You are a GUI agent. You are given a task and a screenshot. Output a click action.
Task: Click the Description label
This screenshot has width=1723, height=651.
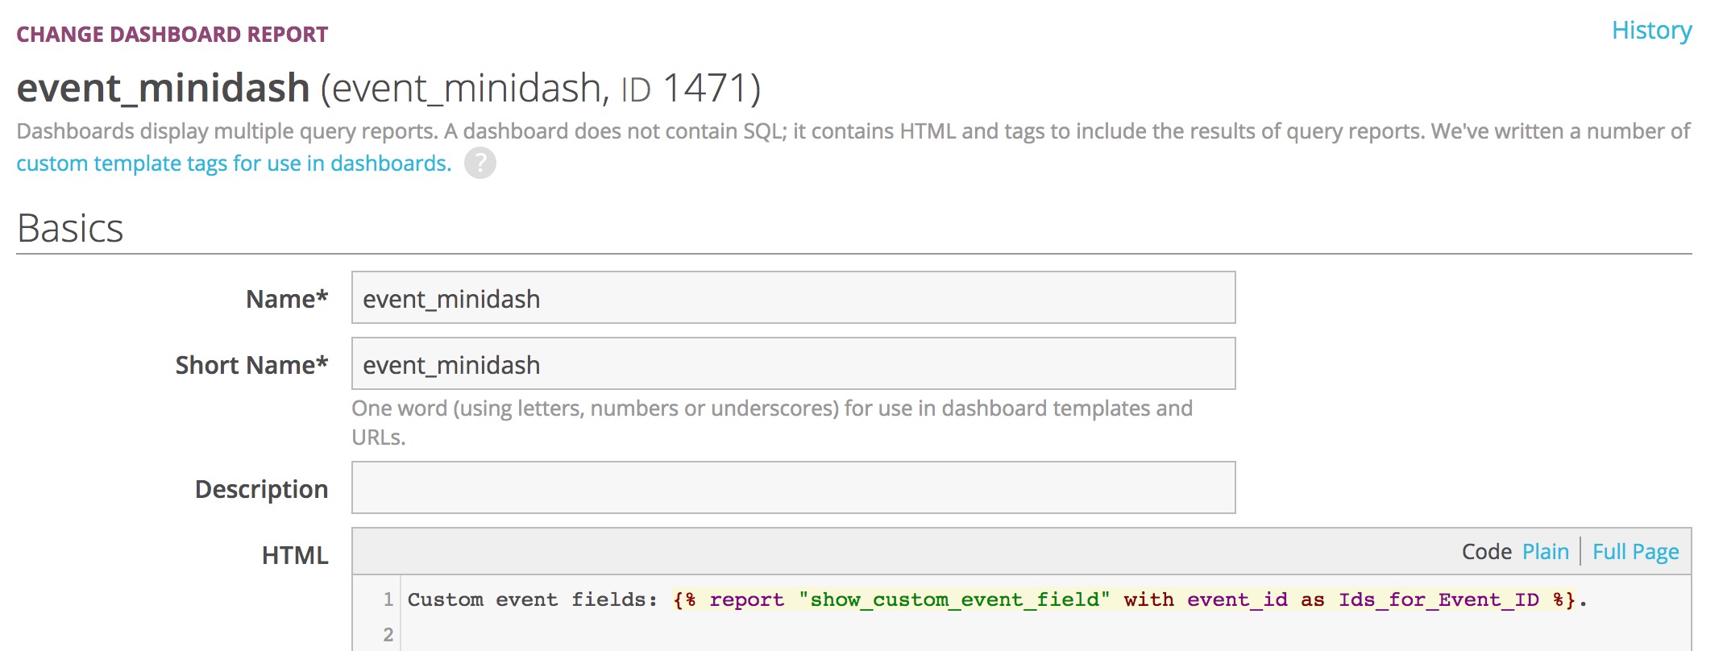point(261,489)
